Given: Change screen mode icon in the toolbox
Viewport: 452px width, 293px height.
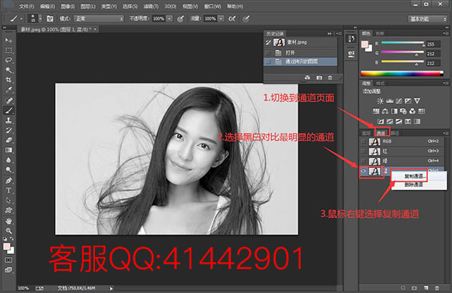Looking at the screenshot, I should coord(8,270).
